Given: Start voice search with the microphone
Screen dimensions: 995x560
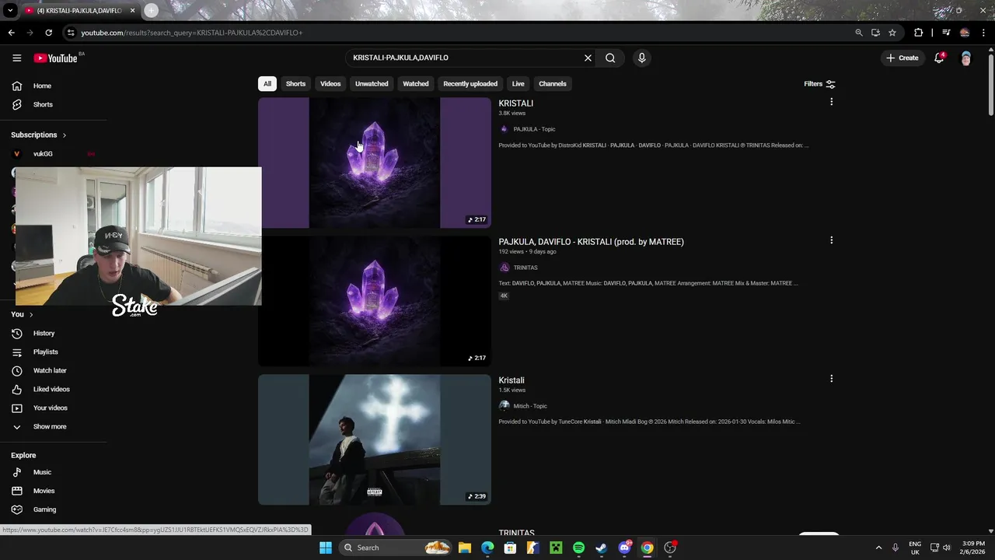Looking at the screenshot, I should click(641, 58).
